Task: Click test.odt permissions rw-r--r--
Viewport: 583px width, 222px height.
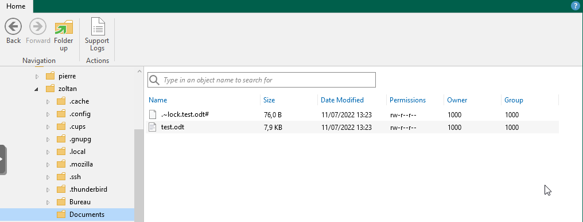Action: [x=403, y=128]
